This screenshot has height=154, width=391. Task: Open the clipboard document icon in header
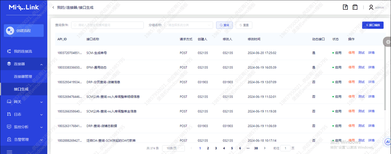coord(355,7)
